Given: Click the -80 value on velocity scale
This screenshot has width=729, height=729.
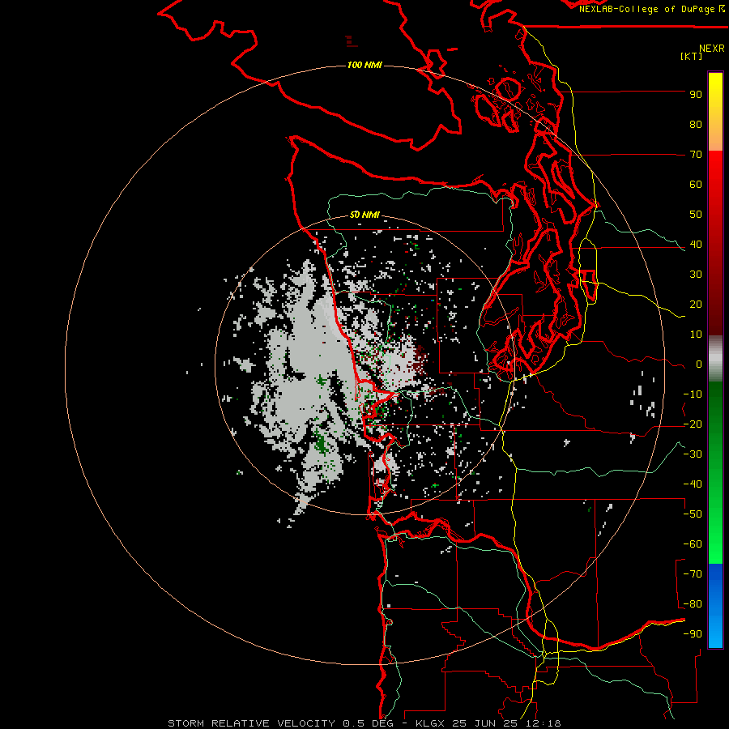Looking at the screenshot, I should coord(693,604).
